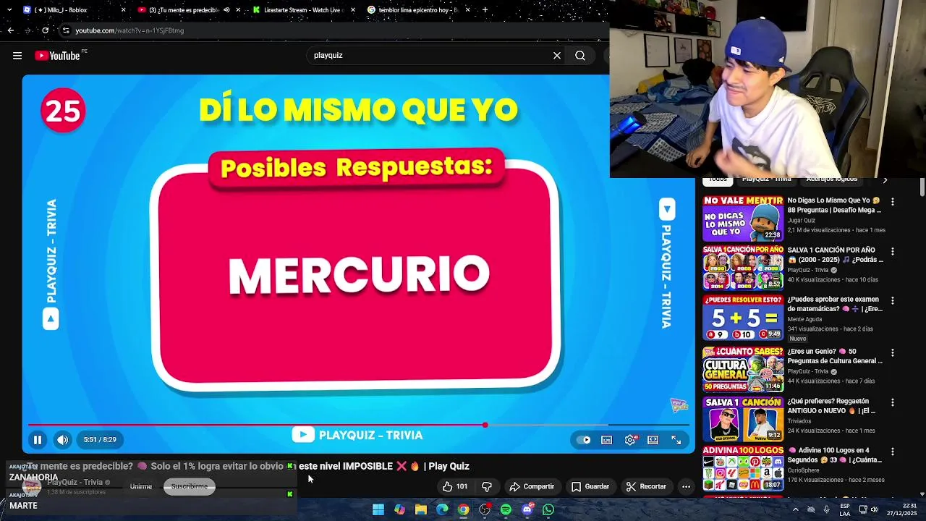Click the microphone icon in system tray

coord(826,509)
